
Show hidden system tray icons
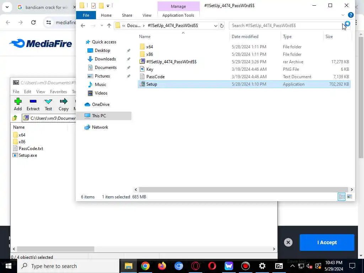(x=293, y=266)
